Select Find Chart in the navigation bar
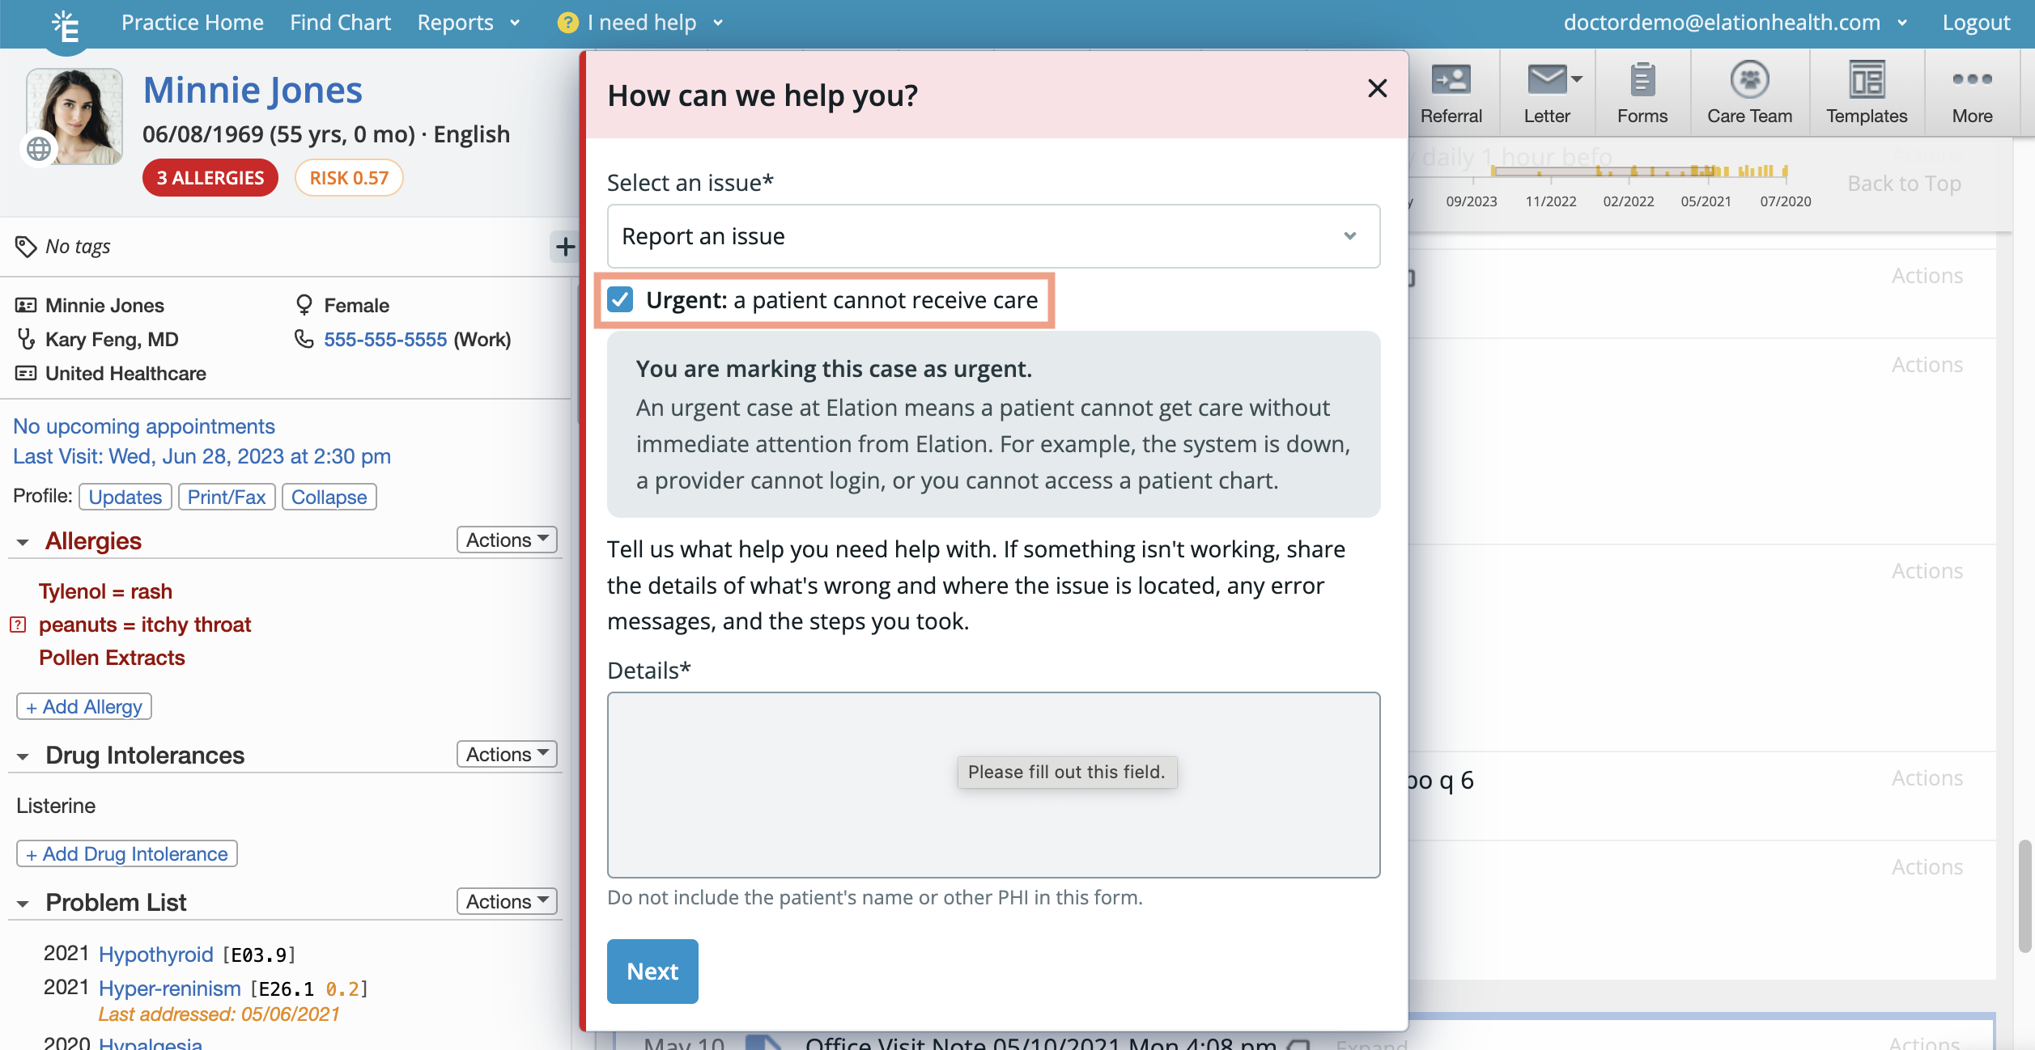This screenshot has width=2035, height=1050. tap(340, 22)
